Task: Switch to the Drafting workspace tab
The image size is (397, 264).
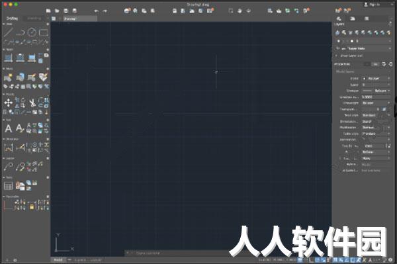Action: (12, 19)
